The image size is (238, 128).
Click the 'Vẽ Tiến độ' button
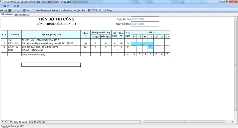[95, 10]
